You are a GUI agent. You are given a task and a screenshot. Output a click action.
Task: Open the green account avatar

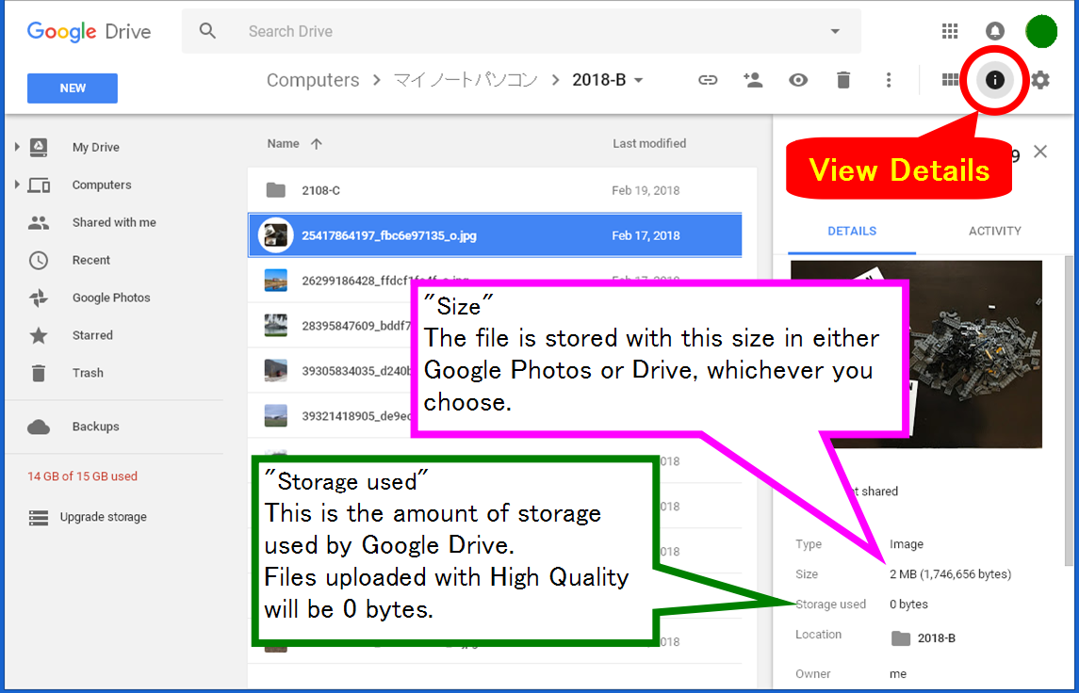[1041, 31]
